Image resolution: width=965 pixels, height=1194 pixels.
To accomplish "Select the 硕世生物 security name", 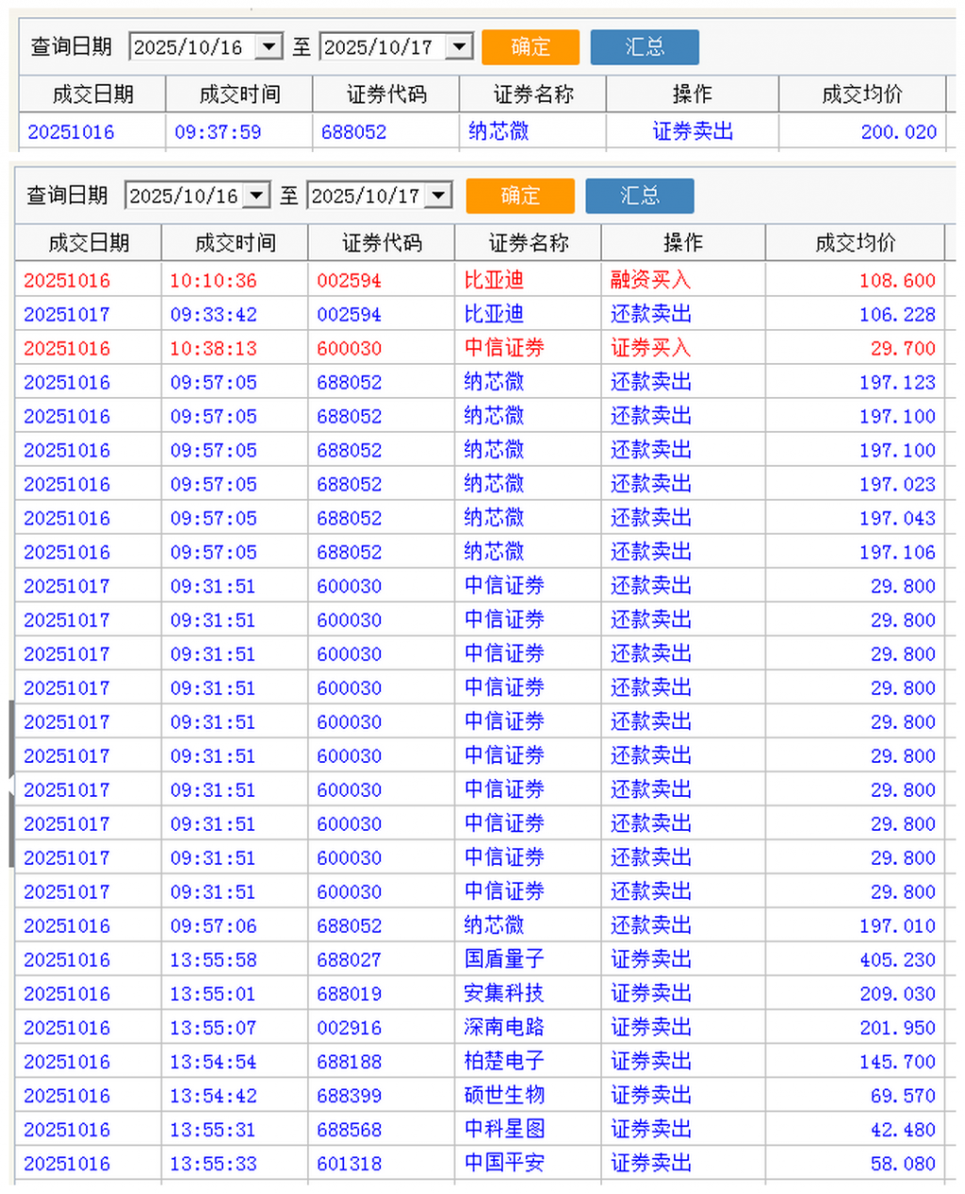I will pos(504,1095).
